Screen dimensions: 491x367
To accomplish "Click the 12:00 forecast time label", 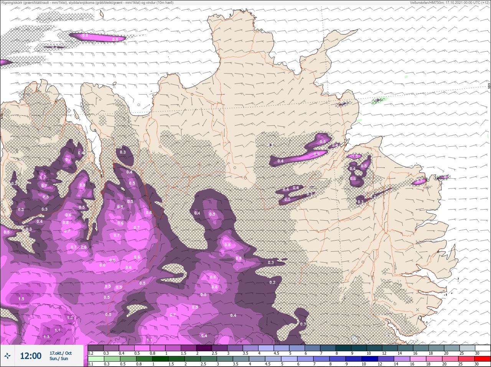I will click(x=30, y=356).
